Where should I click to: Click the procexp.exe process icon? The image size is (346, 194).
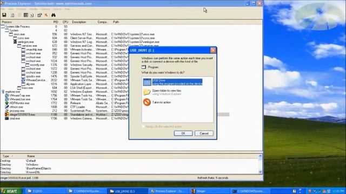tap(7, 110)
